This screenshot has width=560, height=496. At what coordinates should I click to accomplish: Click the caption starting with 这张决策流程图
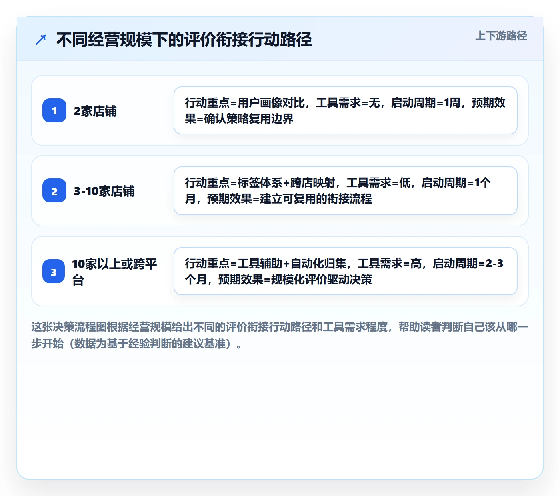(280, 335)
